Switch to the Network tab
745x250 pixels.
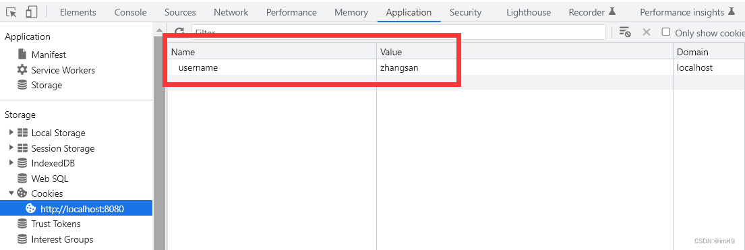(x=231, y=12)
